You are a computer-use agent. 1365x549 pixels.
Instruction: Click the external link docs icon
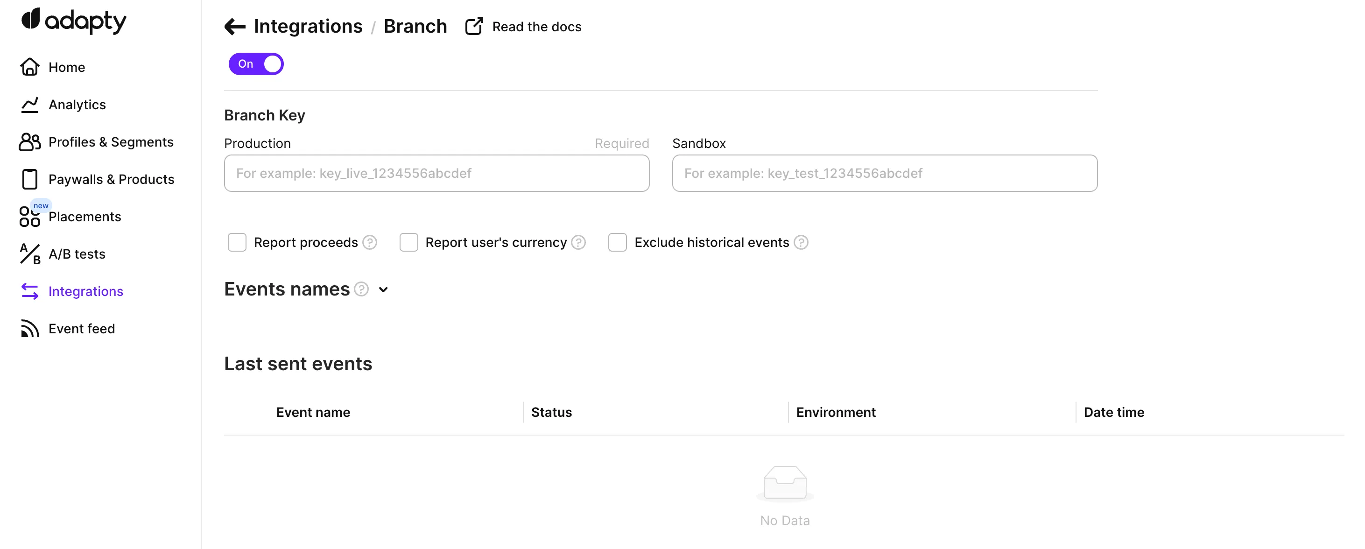(x=474, y=27)
